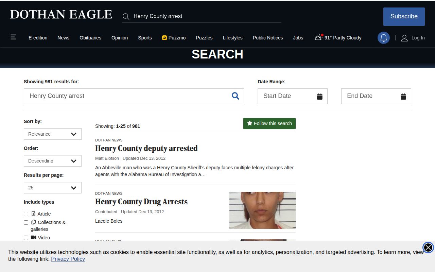Go to the News section

coord(64,38)
